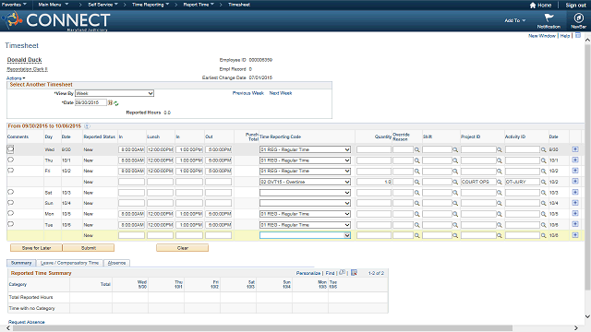Switch to Leave / Compensatory Time tab

click(69, 263)
